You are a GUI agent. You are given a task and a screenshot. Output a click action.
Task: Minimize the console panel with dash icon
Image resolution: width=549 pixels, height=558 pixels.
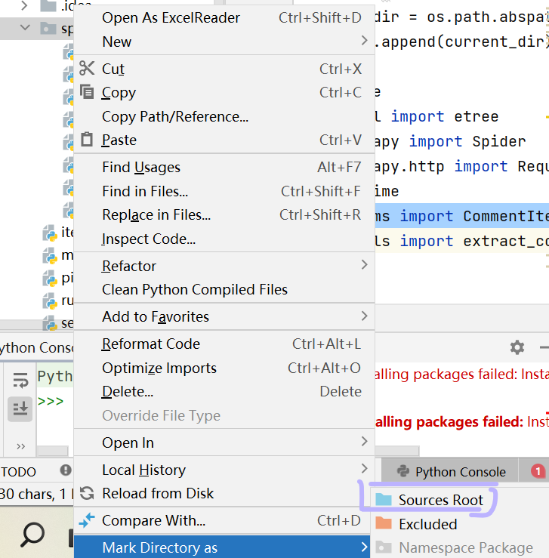click(x=544, y=347)
